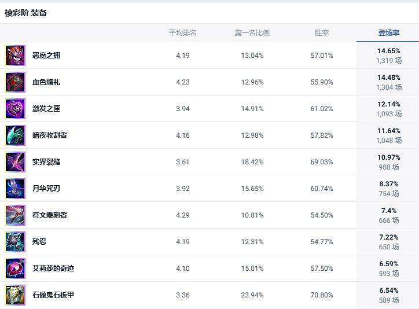Image resolution: width=419 pixels, height=309 pixels.
Task: Click the 暗夜收割者 item icon
Action: [15, 135]
